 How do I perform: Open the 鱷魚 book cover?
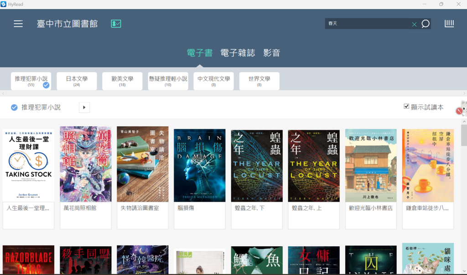click(257, 260)
